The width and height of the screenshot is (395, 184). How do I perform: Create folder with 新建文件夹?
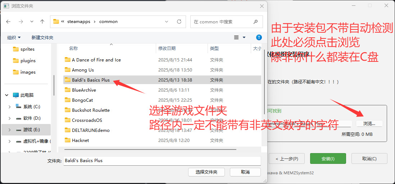tap(42, 38)
